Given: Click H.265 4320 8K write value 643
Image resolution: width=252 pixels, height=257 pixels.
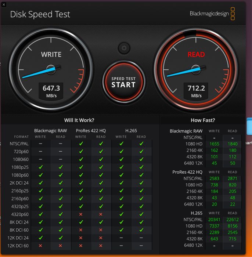Looking at the screenshot, I should (x=214, y=239).
